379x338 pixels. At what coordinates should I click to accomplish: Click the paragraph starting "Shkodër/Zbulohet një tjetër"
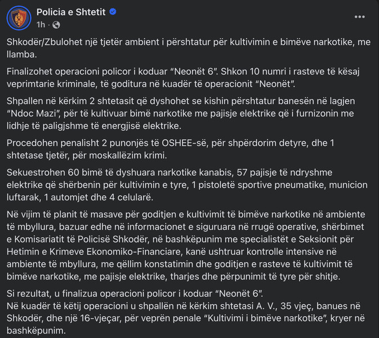[x=189, y=48]
